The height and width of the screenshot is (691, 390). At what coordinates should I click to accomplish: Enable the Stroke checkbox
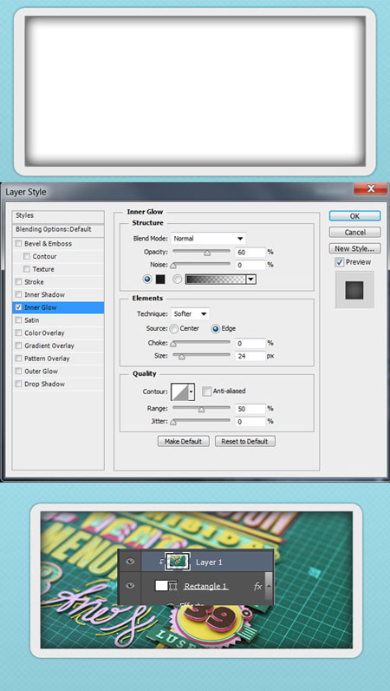coord(18,282)
